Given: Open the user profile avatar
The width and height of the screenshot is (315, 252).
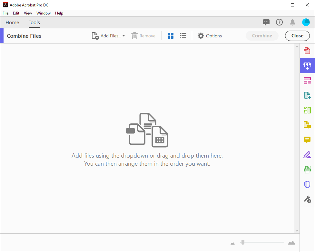Looking at the screenshot, I should [306, 22].
